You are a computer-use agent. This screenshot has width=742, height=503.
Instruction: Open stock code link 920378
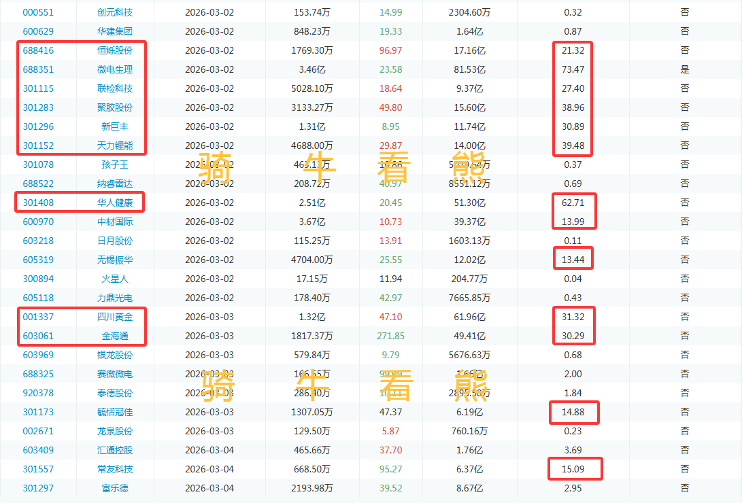point(38,393)
